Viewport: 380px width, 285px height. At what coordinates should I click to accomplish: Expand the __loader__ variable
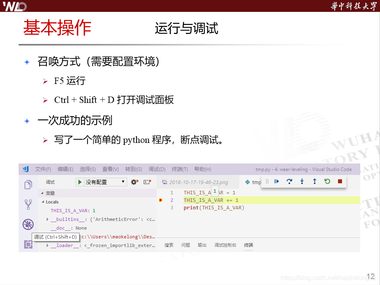pos(47,245)
